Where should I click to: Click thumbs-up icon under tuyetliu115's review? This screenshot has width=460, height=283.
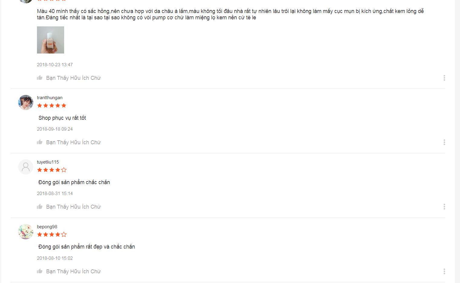coord(40,207)
